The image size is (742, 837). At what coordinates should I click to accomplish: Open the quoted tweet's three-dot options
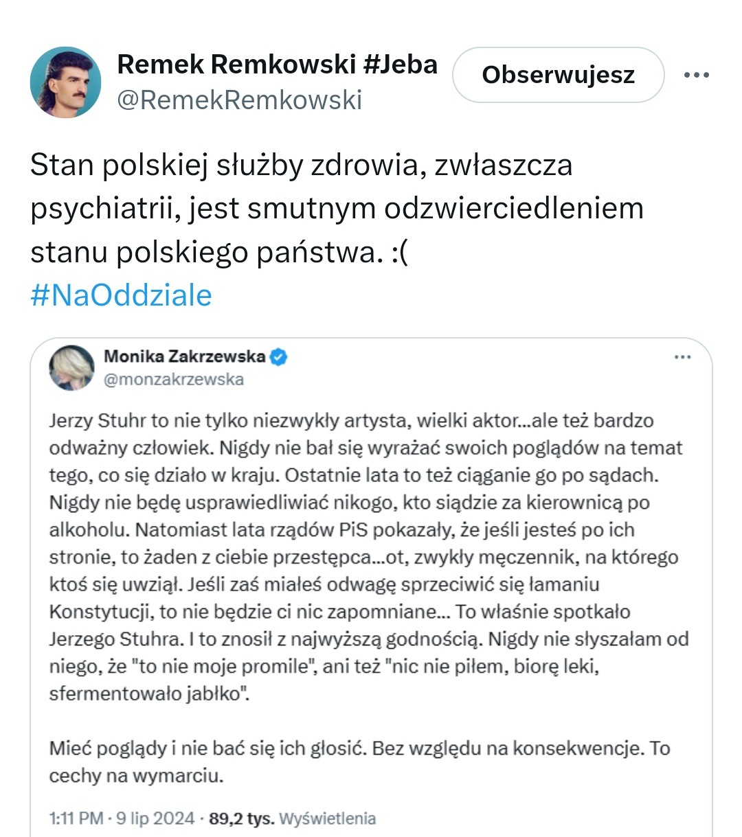tap(682, 357)
